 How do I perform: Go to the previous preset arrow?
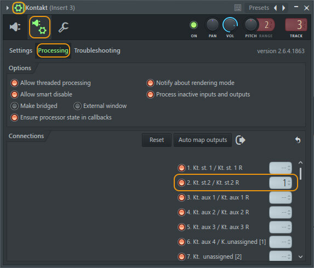pos(275,8)
